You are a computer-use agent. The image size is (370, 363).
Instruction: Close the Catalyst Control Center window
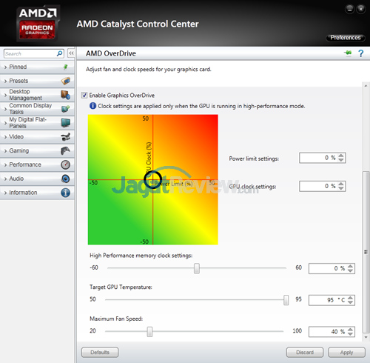[361, 9]
